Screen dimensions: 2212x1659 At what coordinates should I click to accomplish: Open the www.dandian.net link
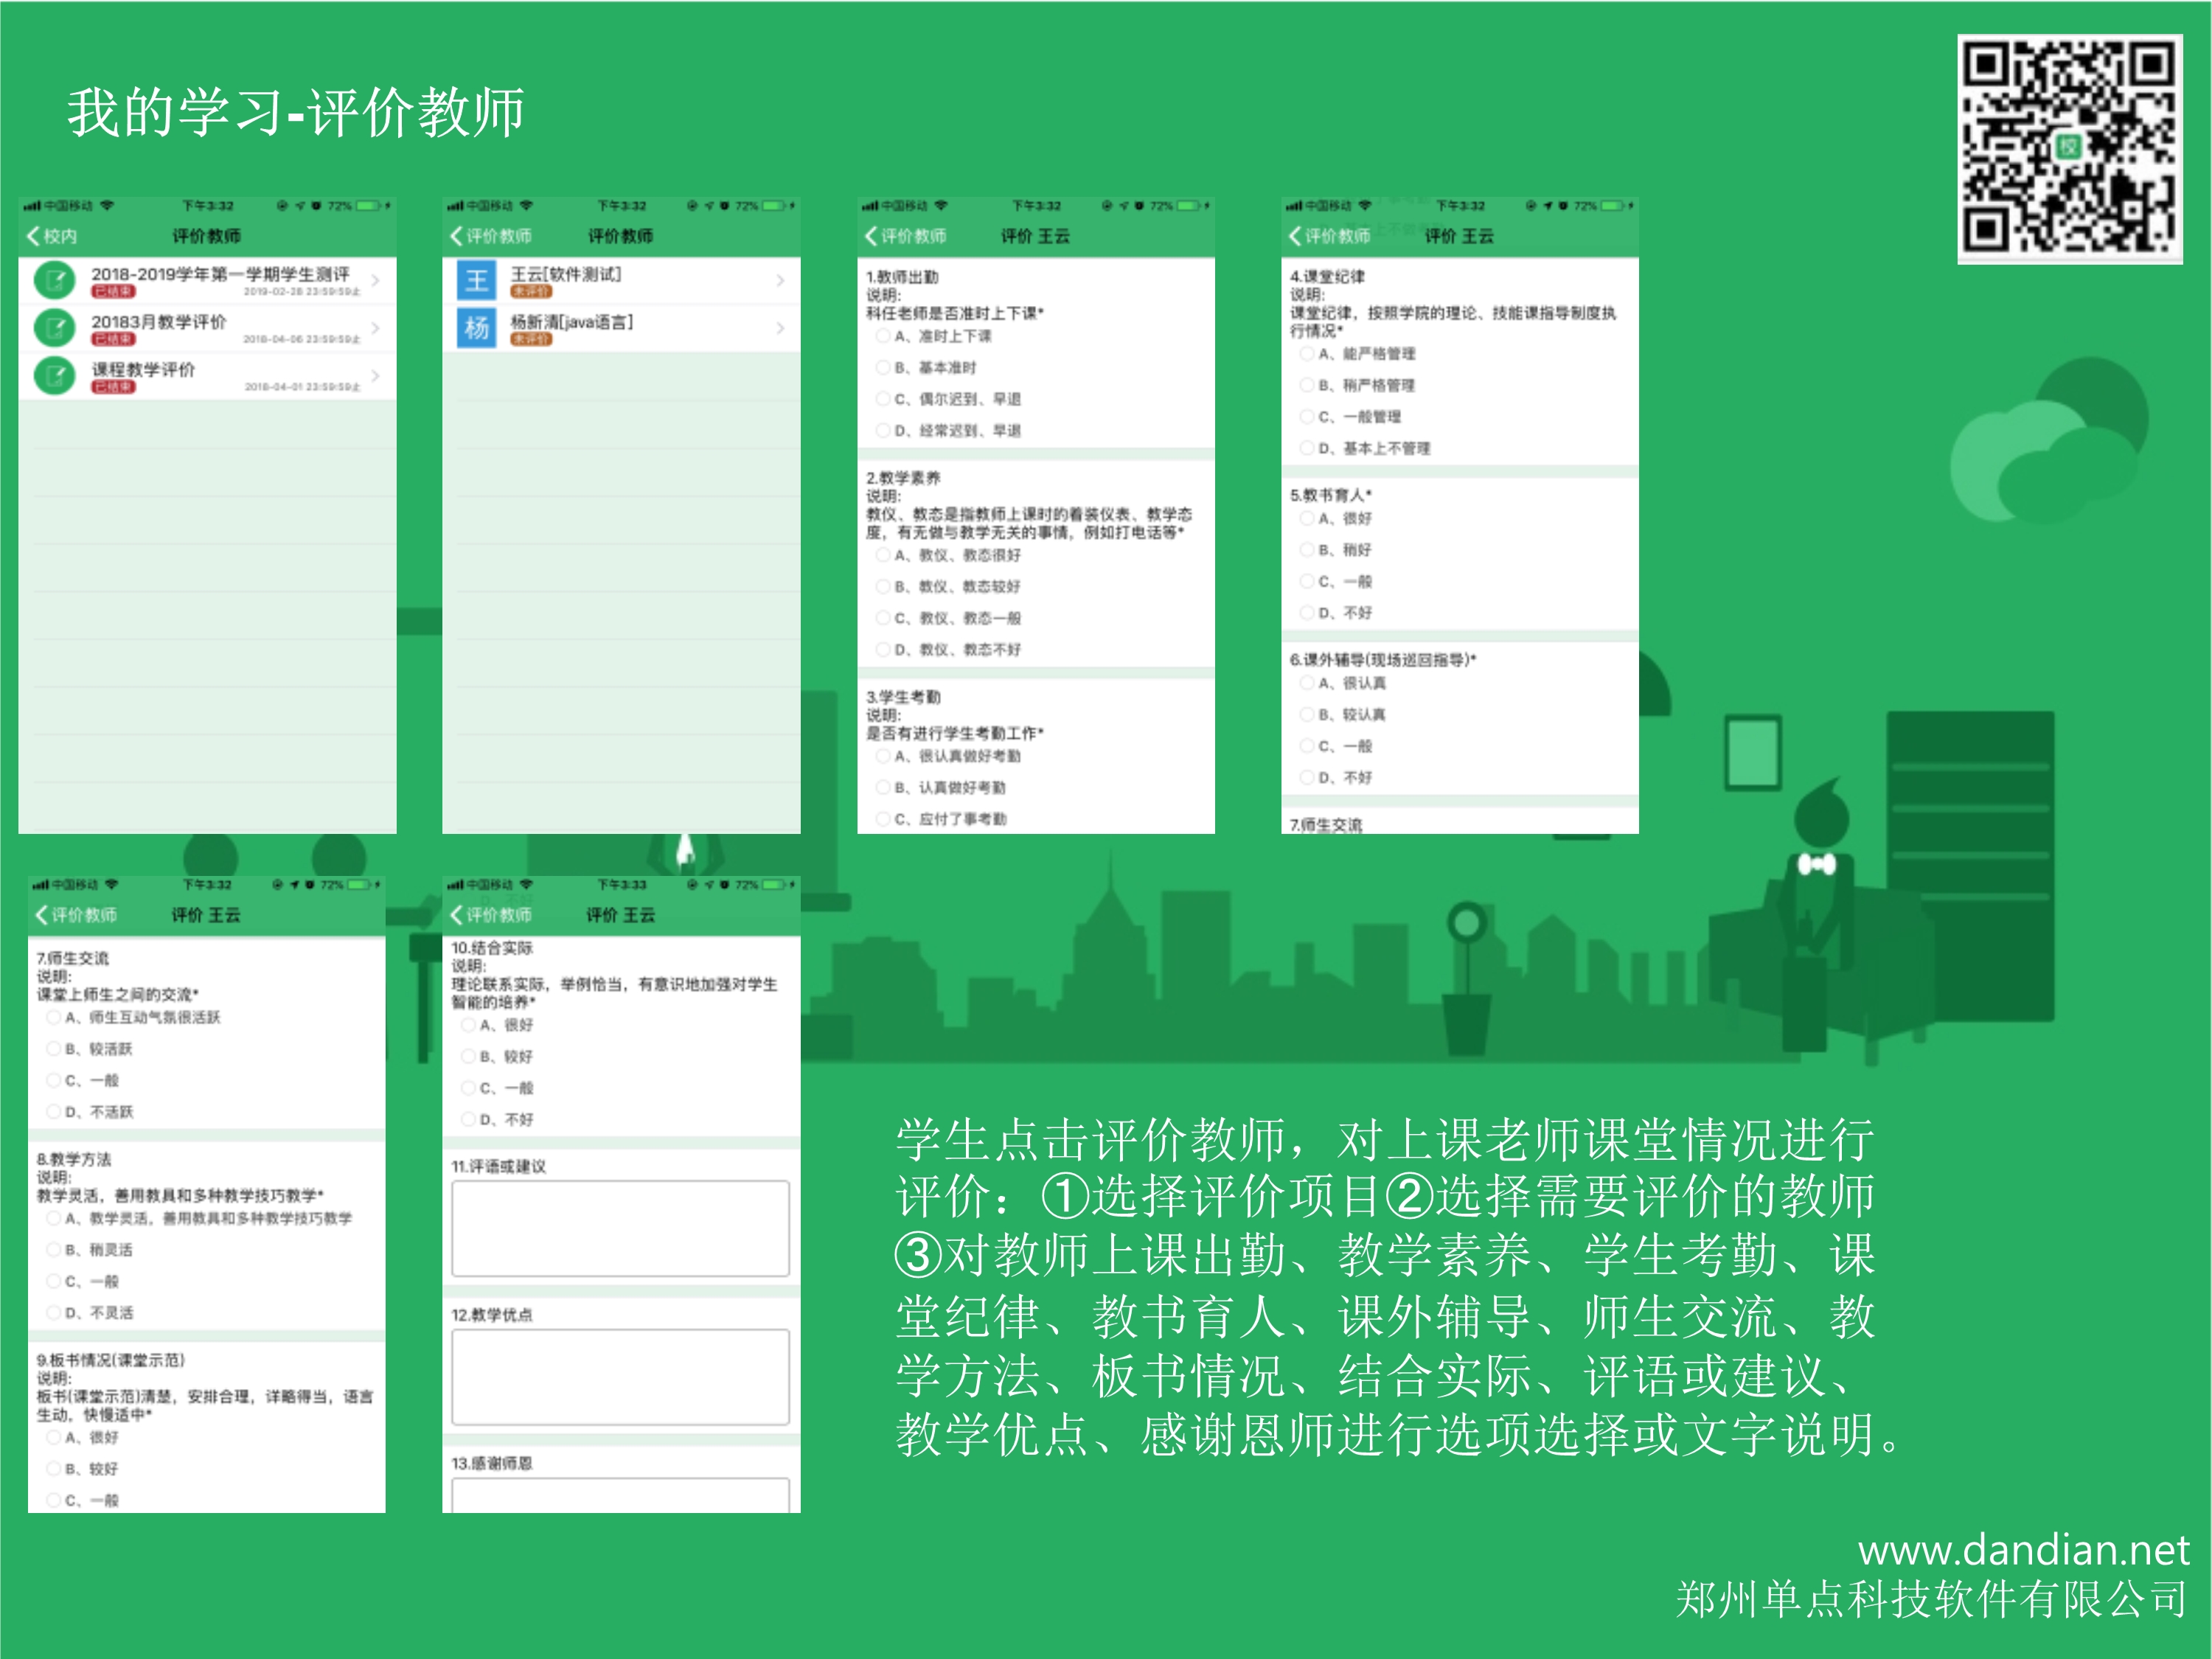[2024, 1550]
